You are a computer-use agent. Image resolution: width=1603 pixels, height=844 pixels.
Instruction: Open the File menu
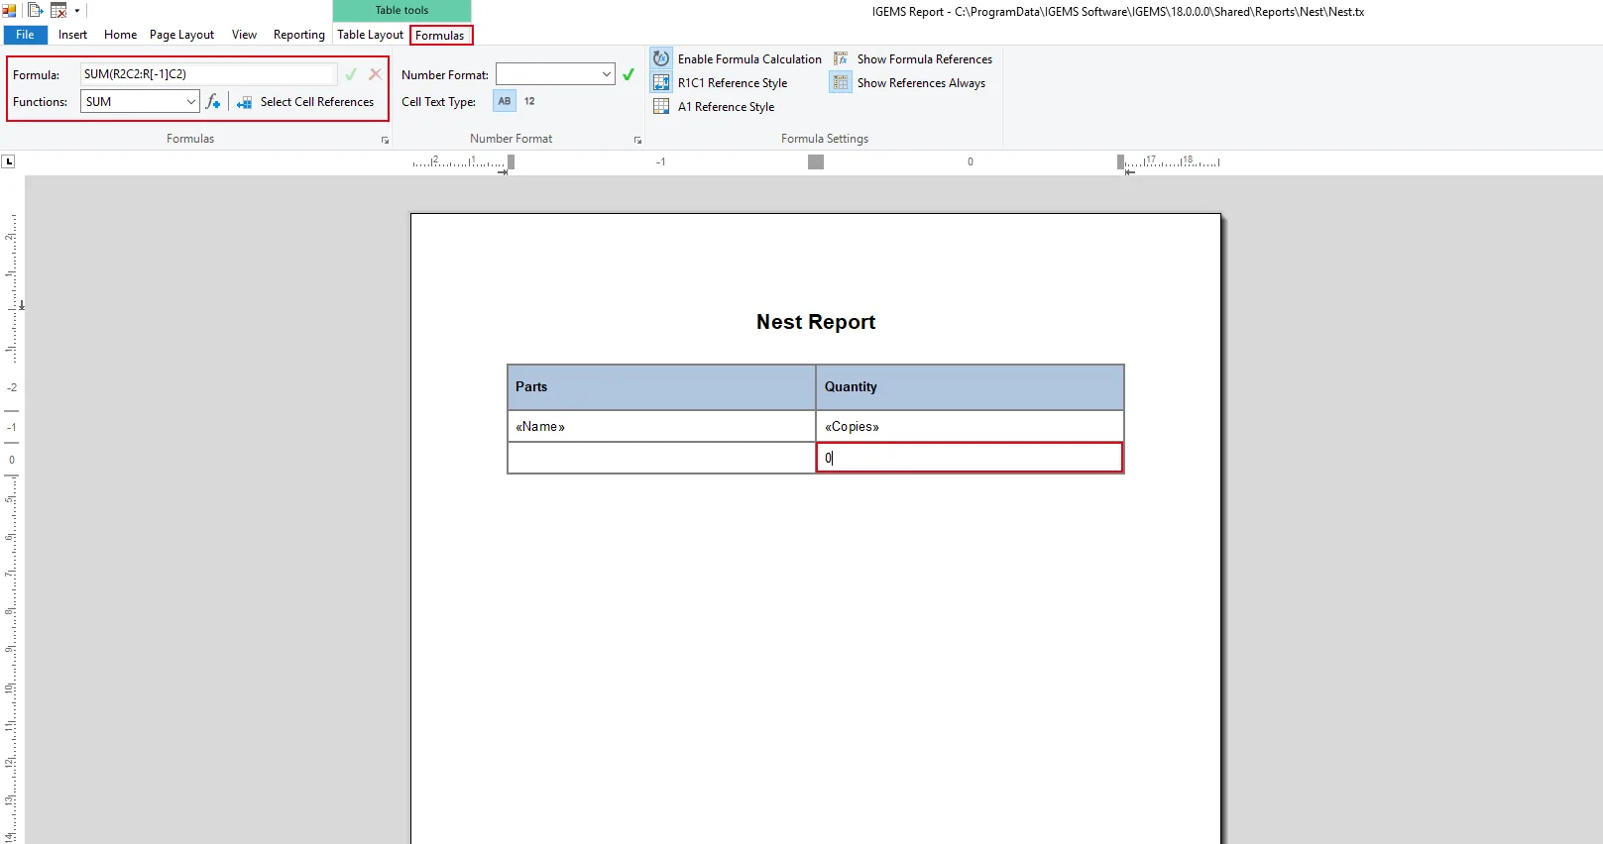[25, 35]
